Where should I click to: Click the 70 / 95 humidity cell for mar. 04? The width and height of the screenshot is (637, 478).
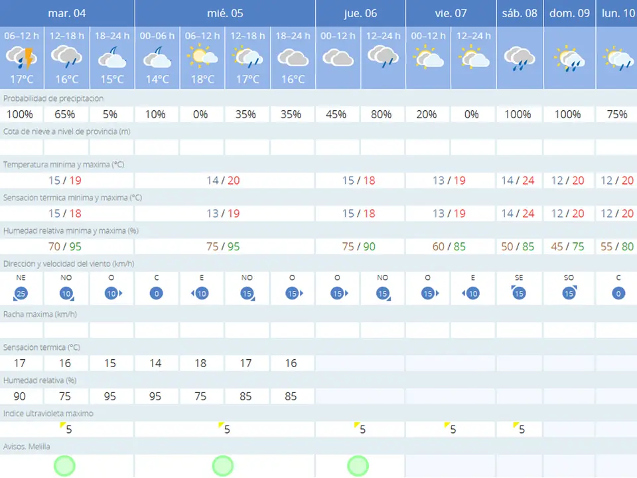point(65,247)
